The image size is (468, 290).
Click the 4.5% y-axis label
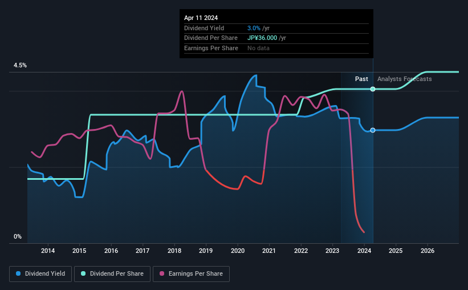[20, 65]
